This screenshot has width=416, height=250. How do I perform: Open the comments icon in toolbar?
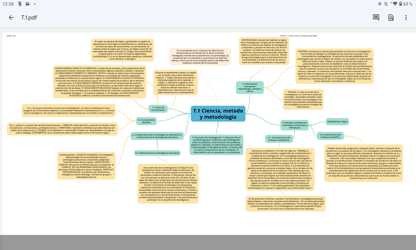[x=376, y=18]
